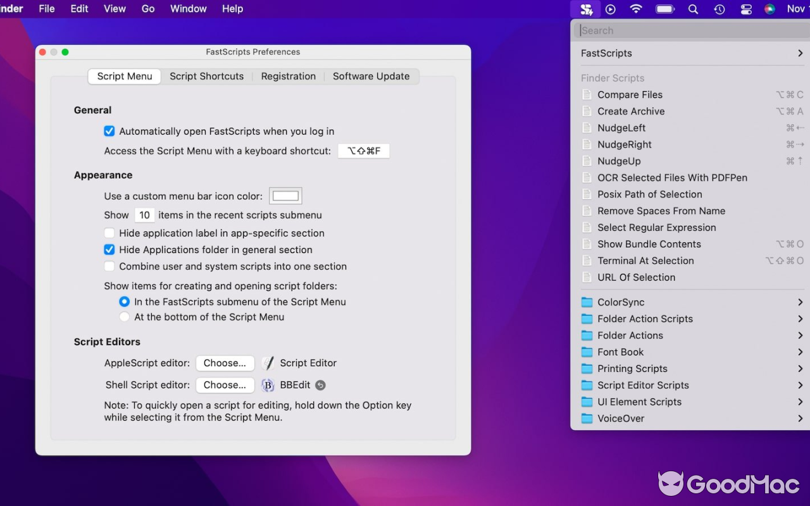Click the FastScripts menu bar icon
This screenshot has width=810, height=506.
586,9
